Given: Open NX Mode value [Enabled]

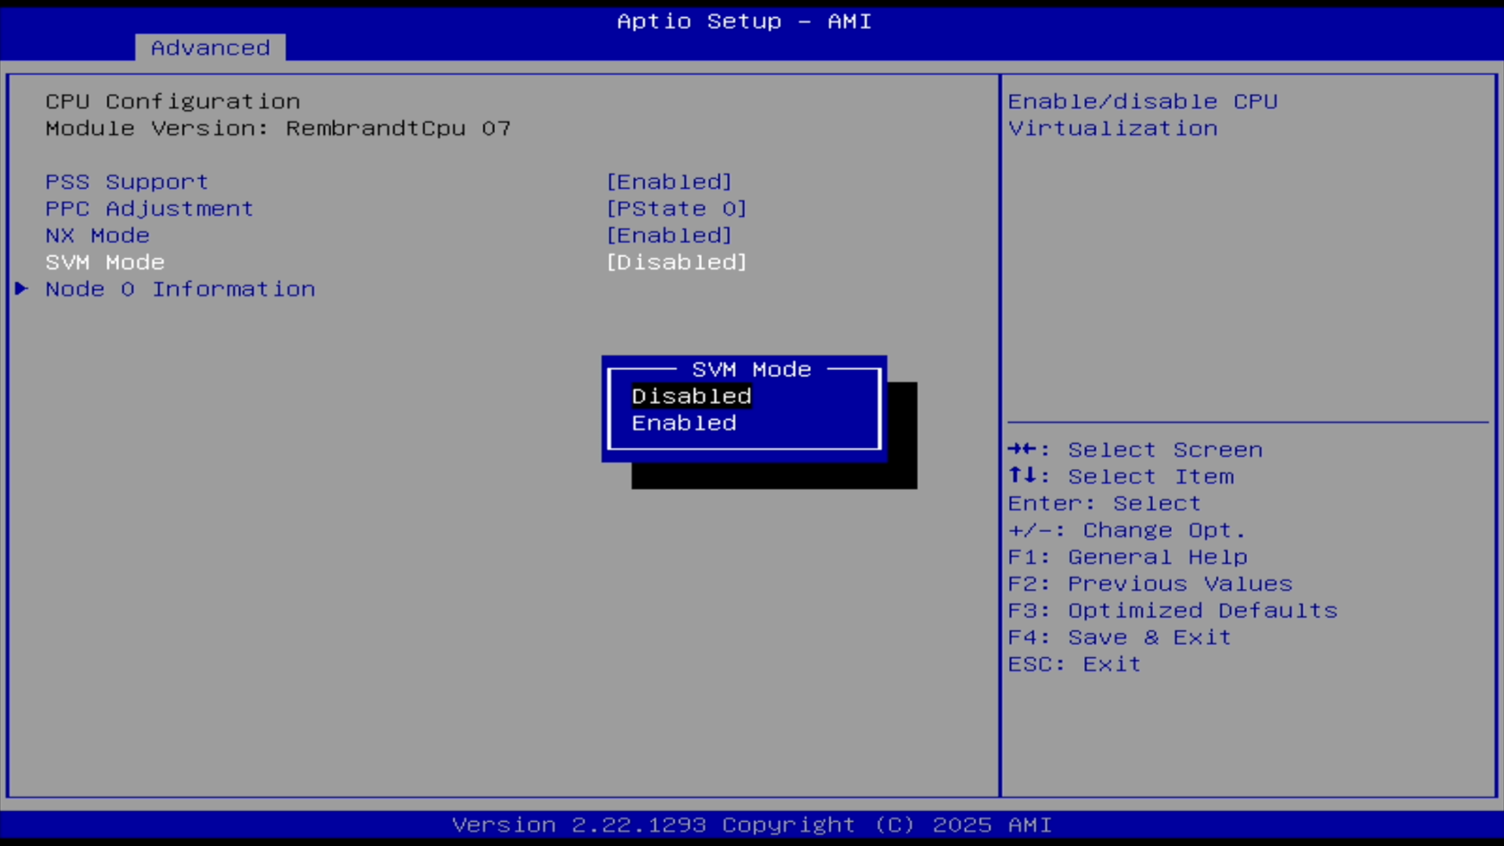Looking at the screenshot, I should 670,235.
